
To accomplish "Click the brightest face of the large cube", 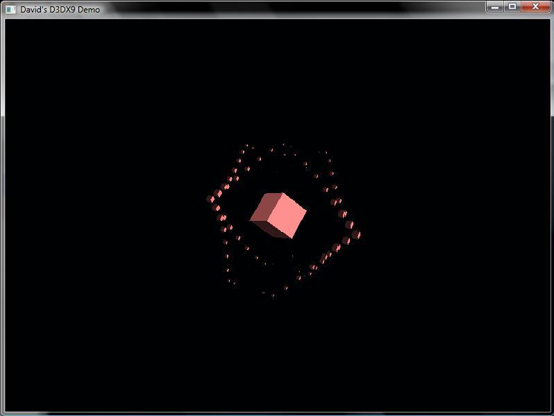I will [288, 217].
